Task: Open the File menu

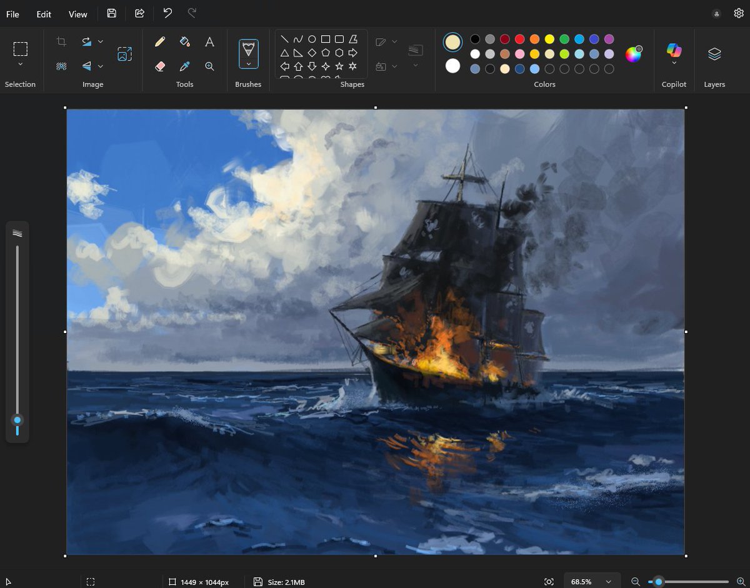Action: [x=12, y=14]
